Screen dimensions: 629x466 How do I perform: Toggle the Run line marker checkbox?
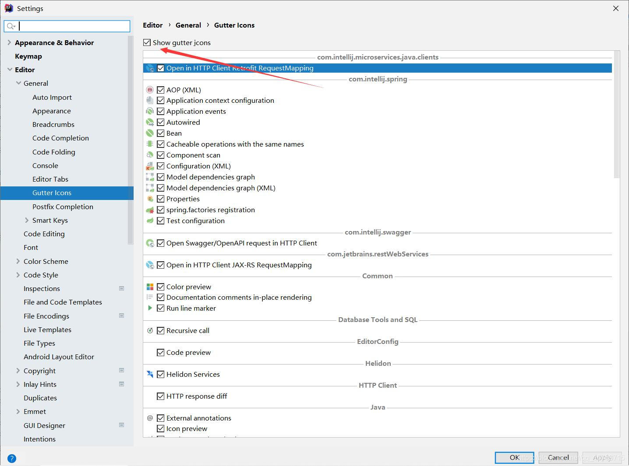(x=161, y=308)
